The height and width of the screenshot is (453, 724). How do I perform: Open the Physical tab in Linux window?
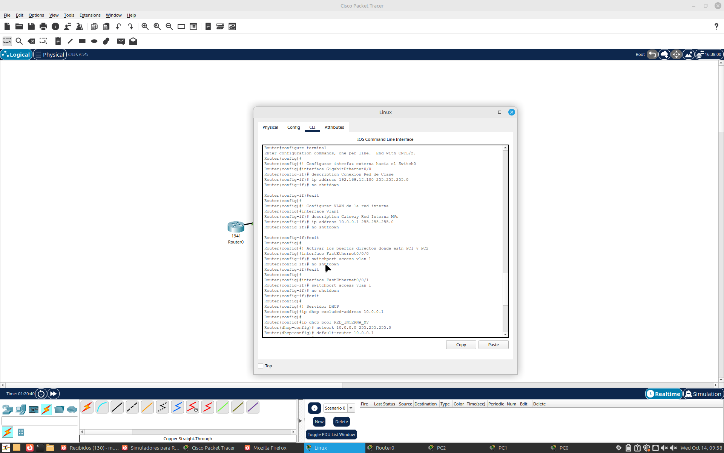coord(270,127)
